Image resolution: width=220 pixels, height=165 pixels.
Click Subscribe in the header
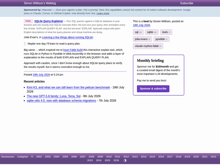click(187, 3)
